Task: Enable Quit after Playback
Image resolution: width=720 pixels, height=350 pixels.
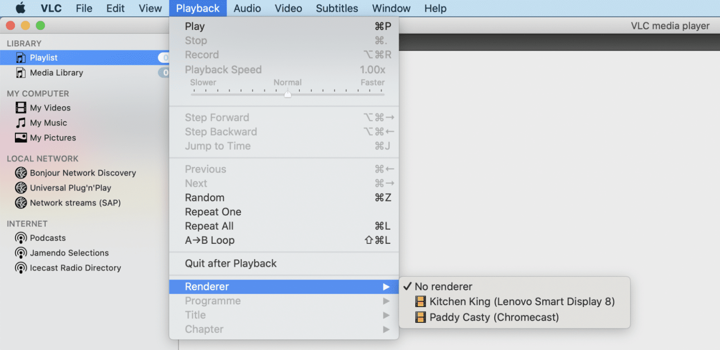Action: [x=231, y=263]
